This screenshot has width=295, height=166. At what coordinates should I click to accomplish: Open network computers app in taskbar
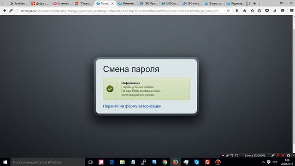143,162
